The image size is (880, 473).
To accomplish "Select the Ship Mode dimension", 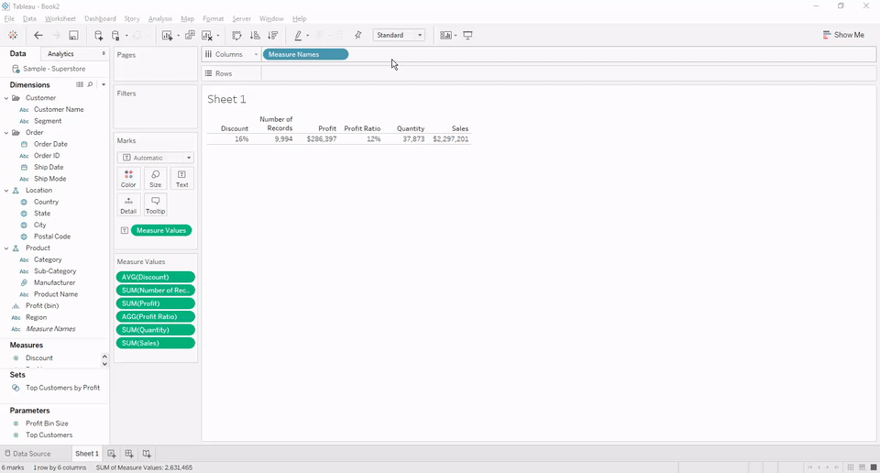I will click(x=49, y=179).
